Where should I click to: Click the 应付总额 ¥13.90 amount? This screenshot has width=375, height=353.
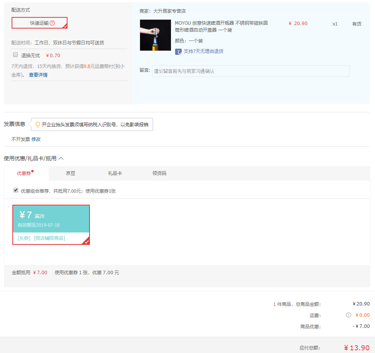[357, 348]
